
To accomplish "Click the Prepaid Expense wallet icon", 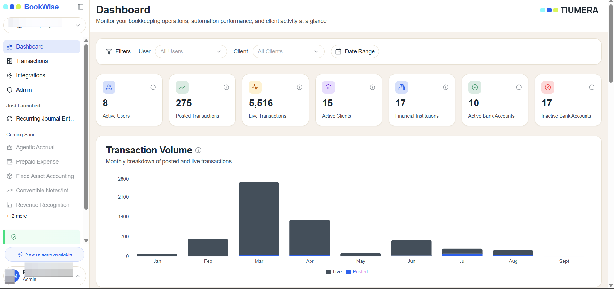I will point(10,162).
